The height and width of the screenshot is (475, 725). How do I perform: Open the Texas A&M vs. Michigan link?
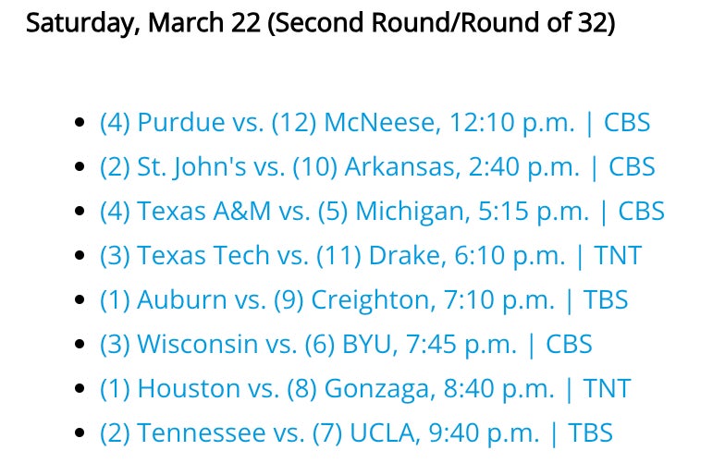(382, 211)
